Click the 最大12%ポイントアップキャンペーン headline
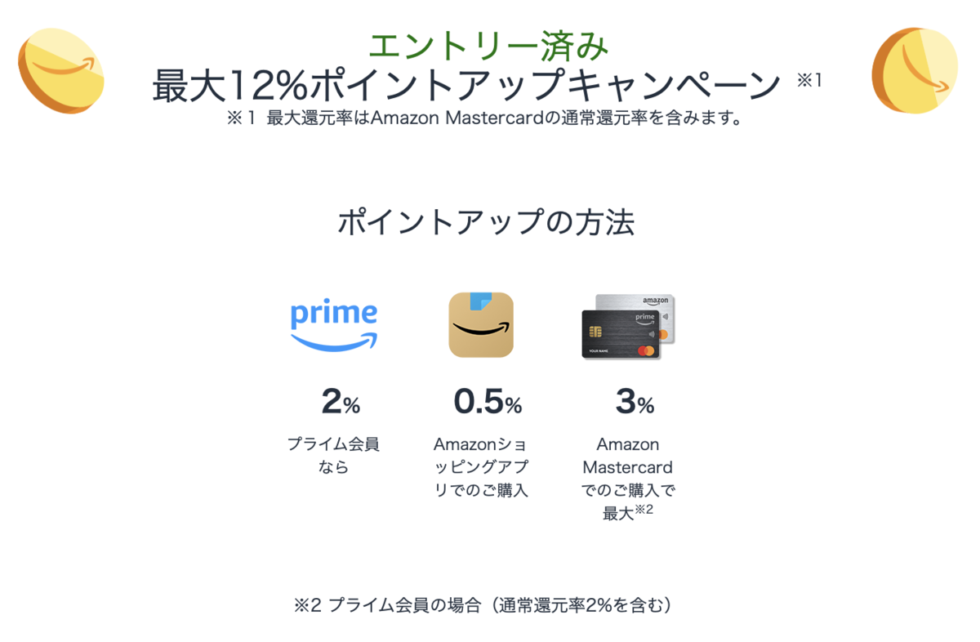Viewport: 980px width, 642px height. 467,86
